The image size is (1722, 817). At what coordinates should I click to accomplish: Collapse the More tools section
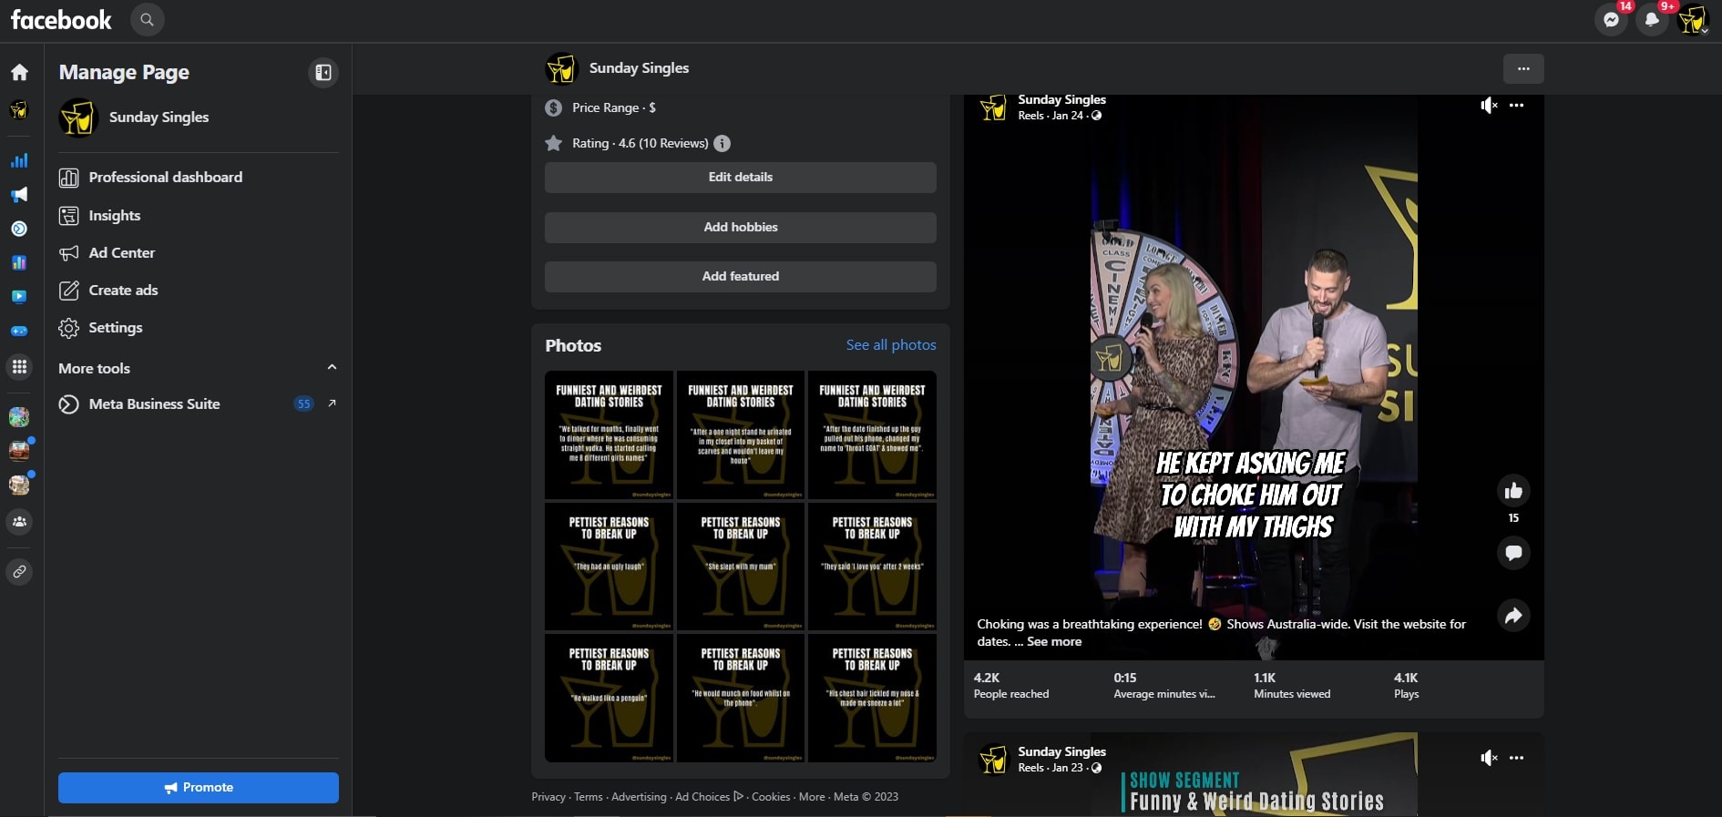(x=332, y=367)
